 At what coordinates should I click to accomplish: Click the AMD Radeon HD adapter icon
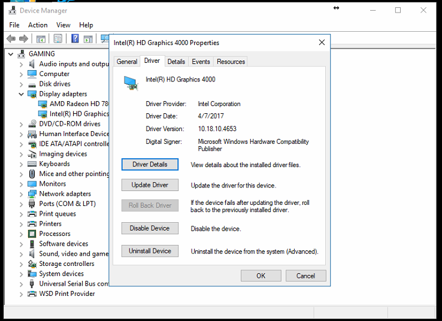coord(43,104)
